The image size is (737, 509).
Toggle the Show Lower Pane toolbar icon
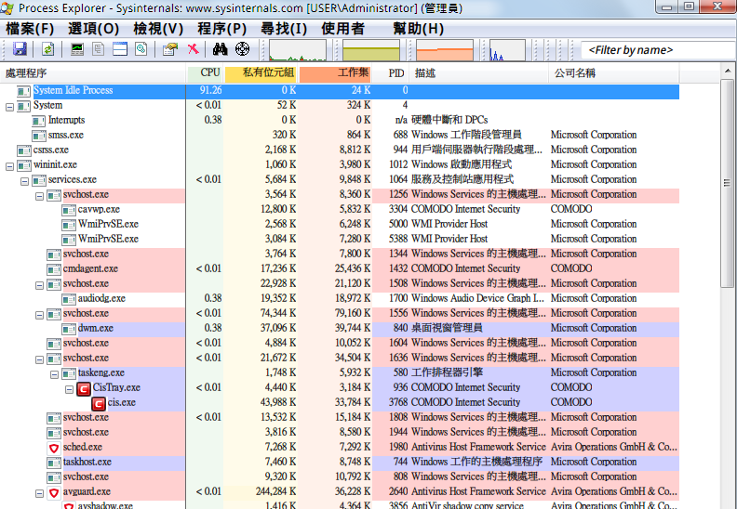(120, 49)
